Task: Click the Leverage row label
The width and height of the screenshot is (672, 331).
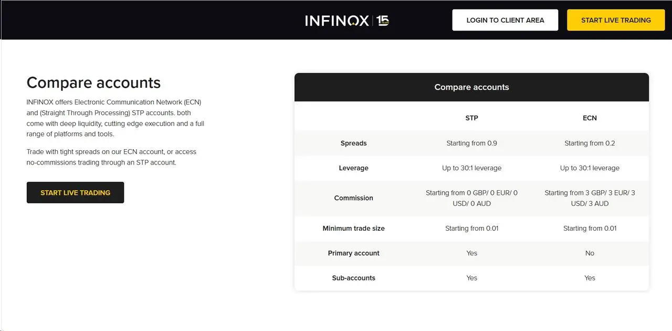Action: [353, 168]
